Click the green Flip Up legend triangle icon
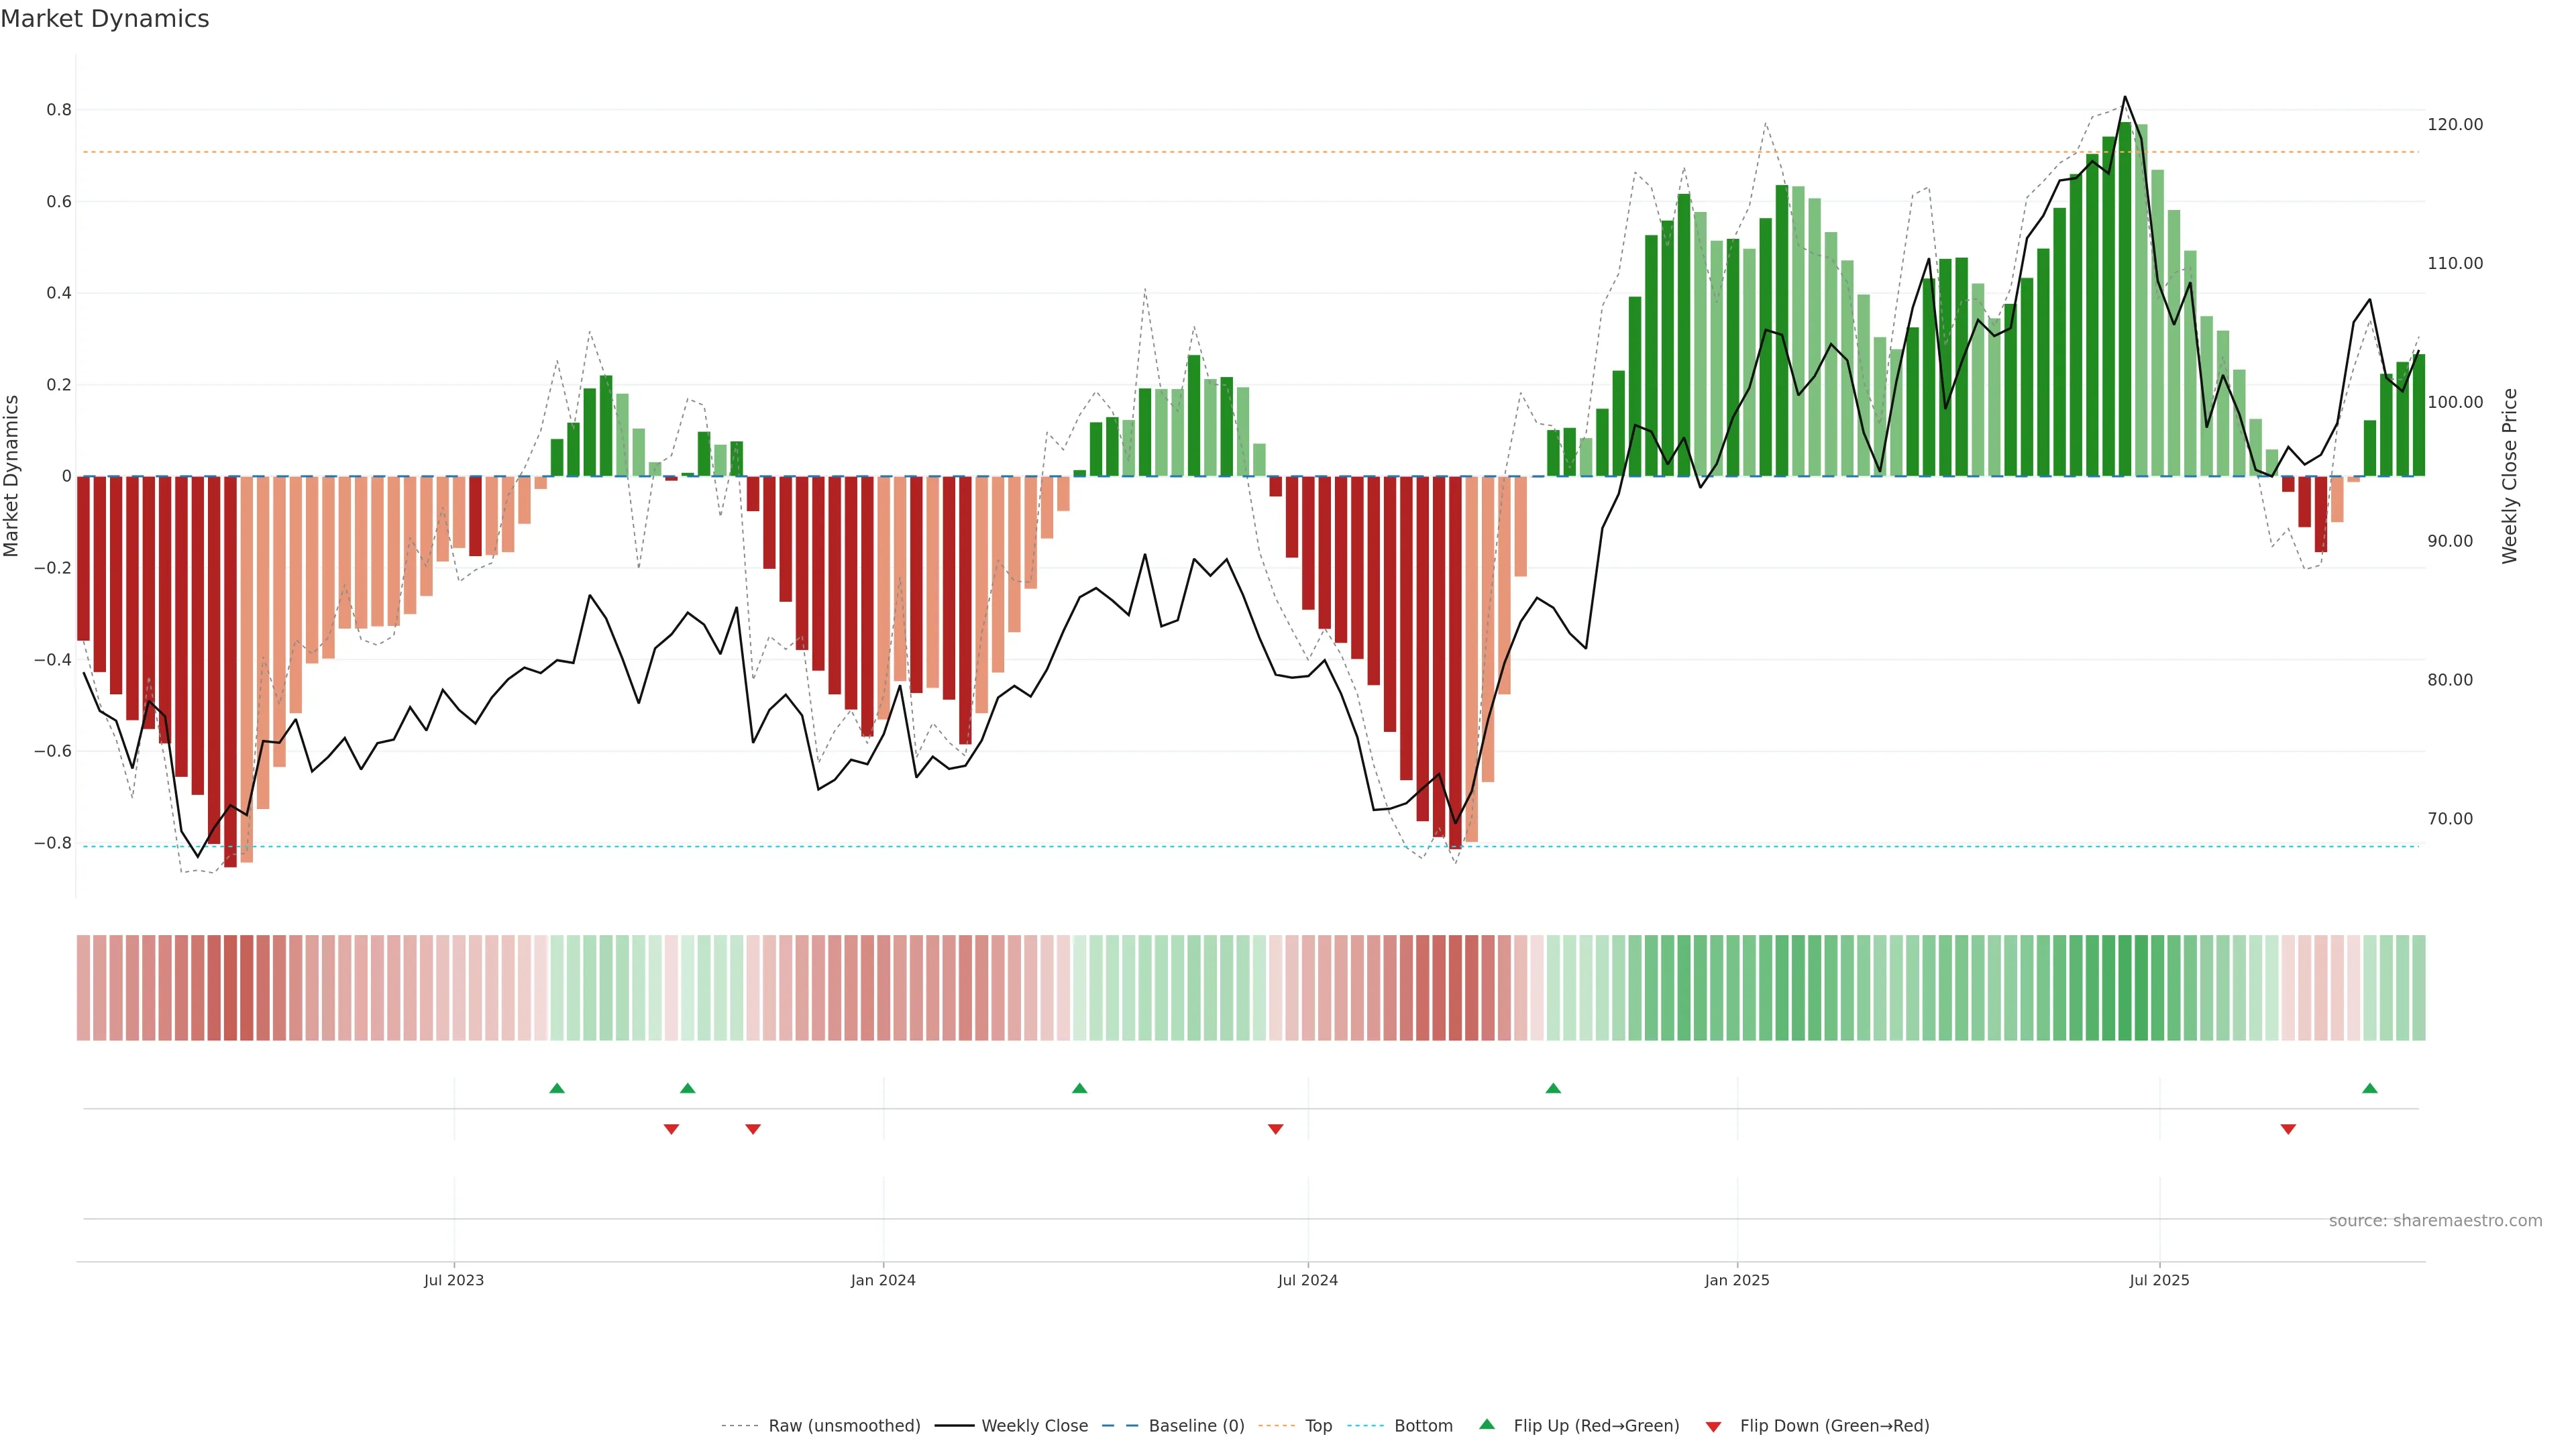 [x=1487, y=1424]
